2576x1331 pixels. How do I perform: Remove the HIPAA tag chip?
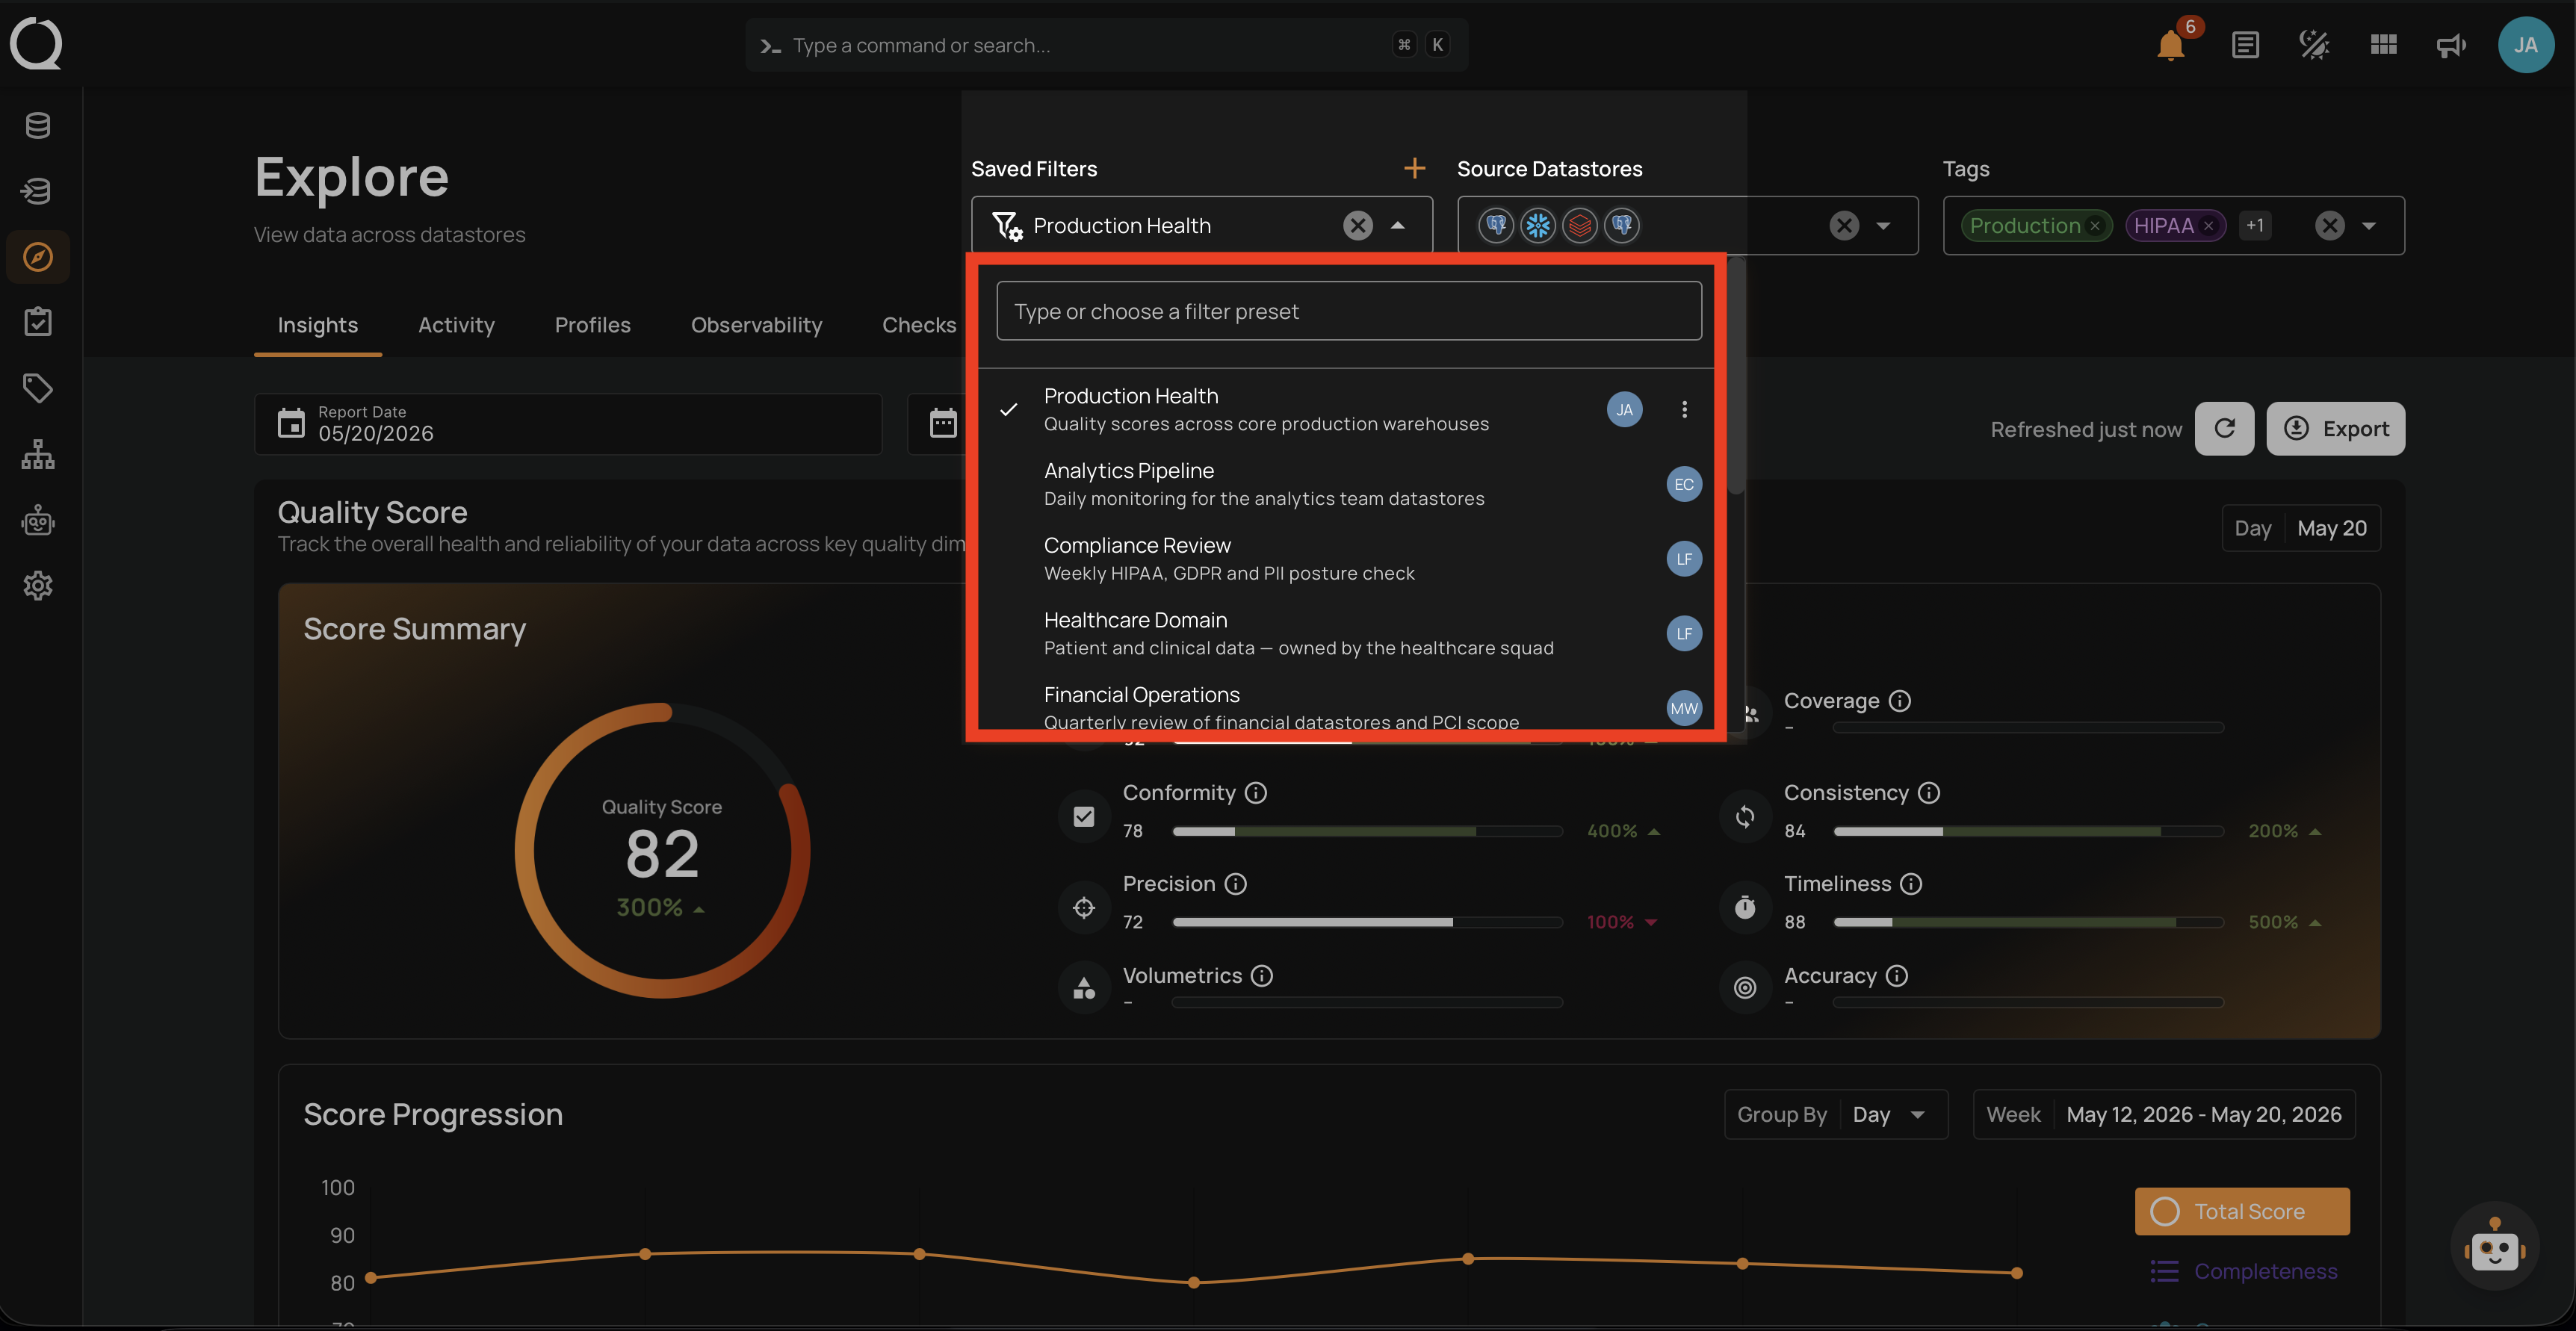click(2208, 226)
